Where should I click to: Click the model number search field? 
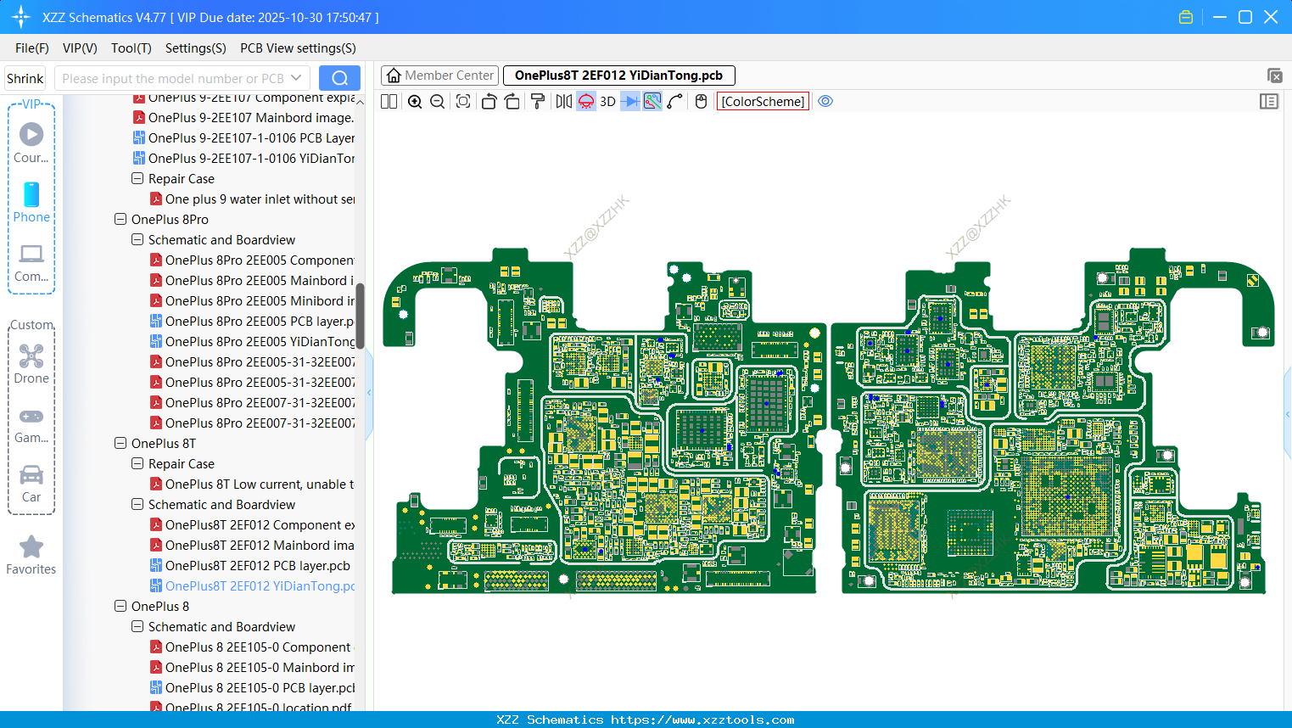click(173, 78)
